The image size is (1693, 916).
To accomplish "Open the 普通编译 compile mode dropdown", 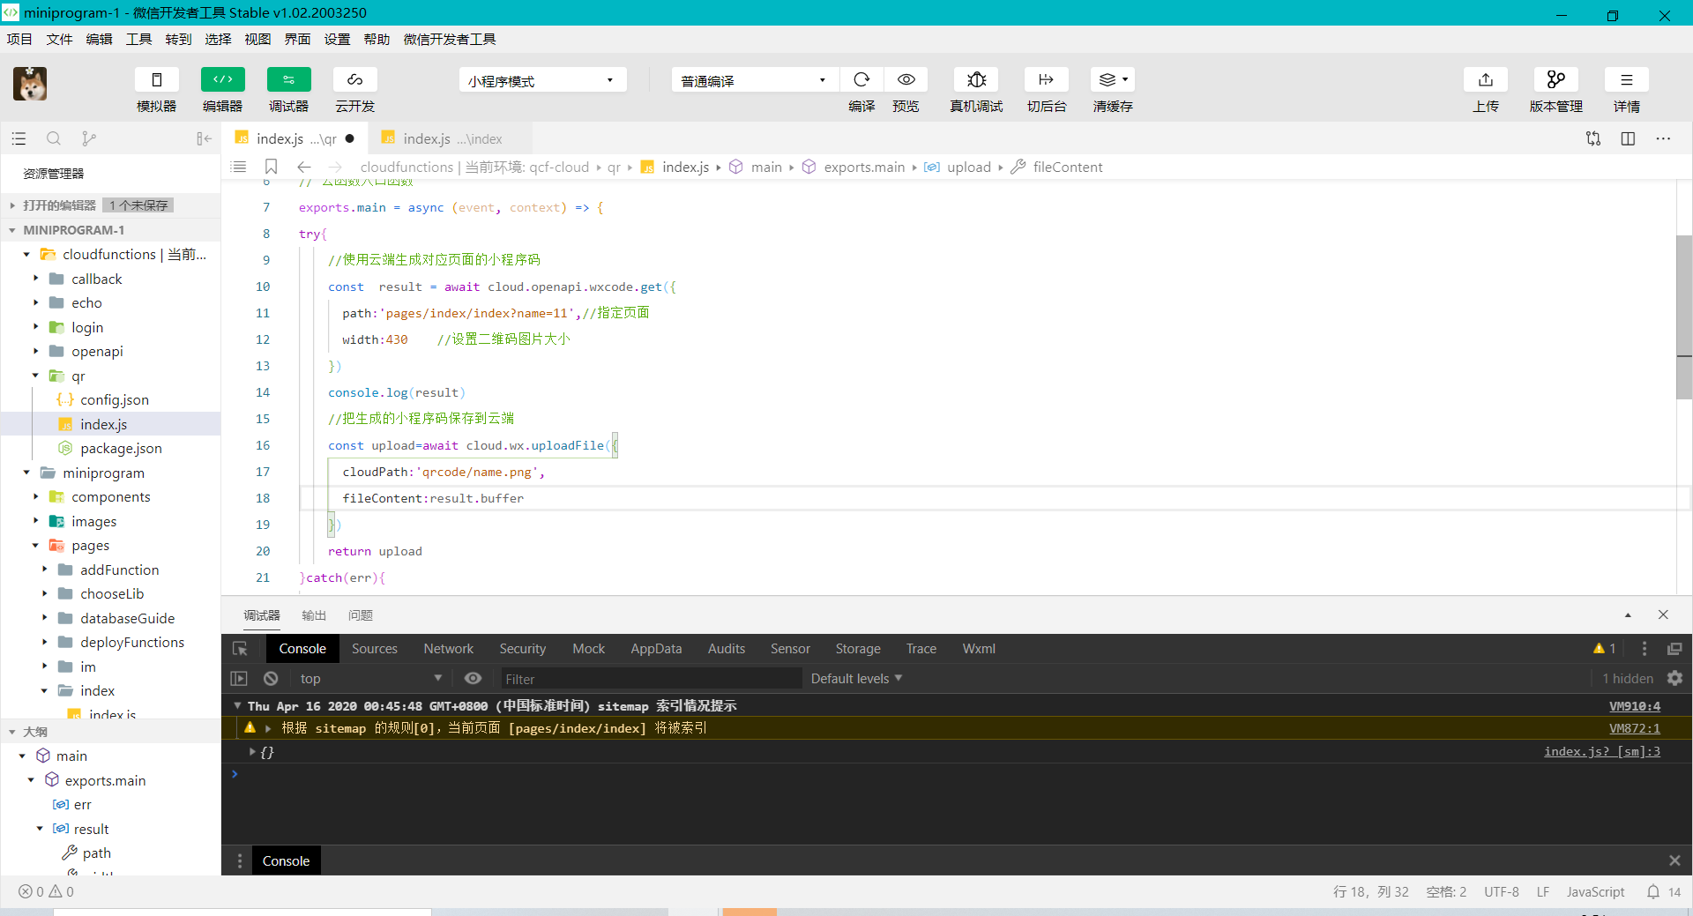I will [x=755, y=80].
